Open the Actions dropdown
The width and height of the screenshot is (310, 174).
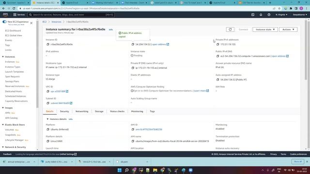click(288, 29)
